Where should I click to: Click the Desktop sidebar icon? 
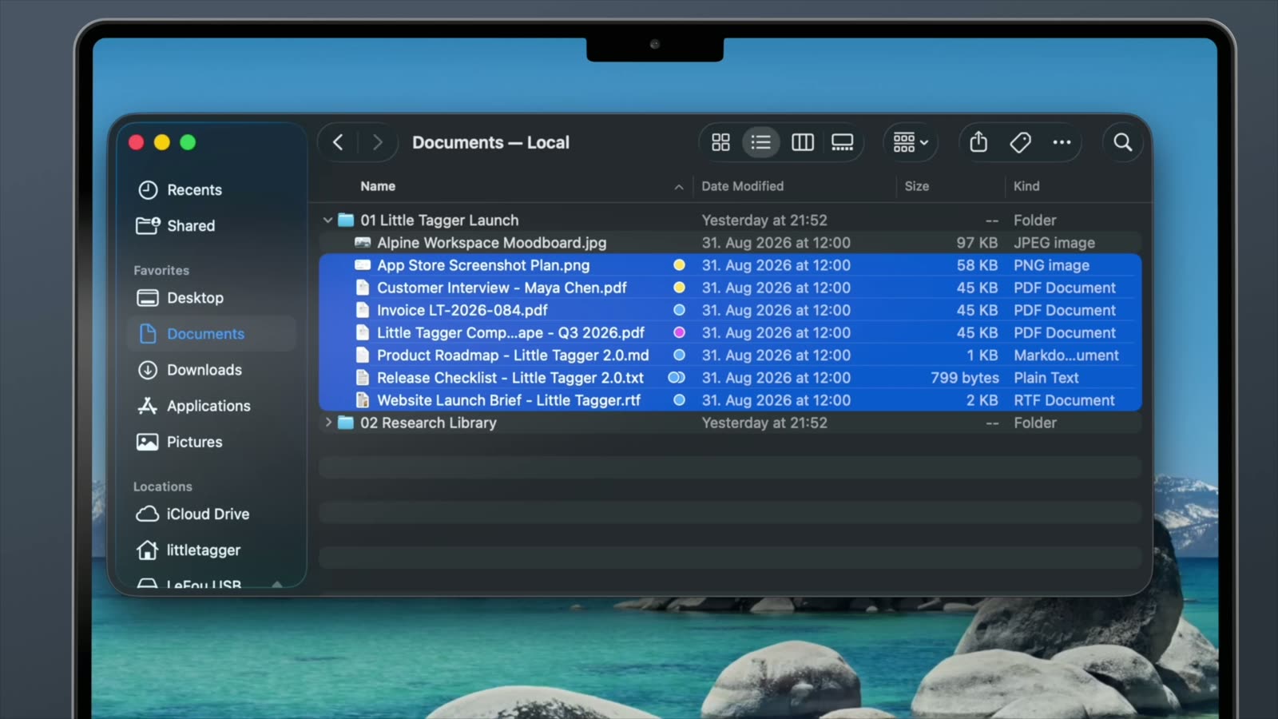click(148, 298)
